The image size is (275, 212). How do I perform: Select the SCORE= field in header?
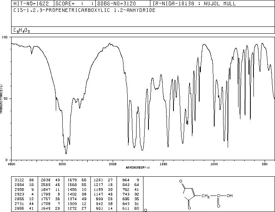coord(75,3)
